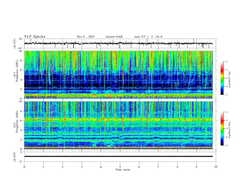Click the '-7' label on ch.1 color bar

click(x=226, y=95)
